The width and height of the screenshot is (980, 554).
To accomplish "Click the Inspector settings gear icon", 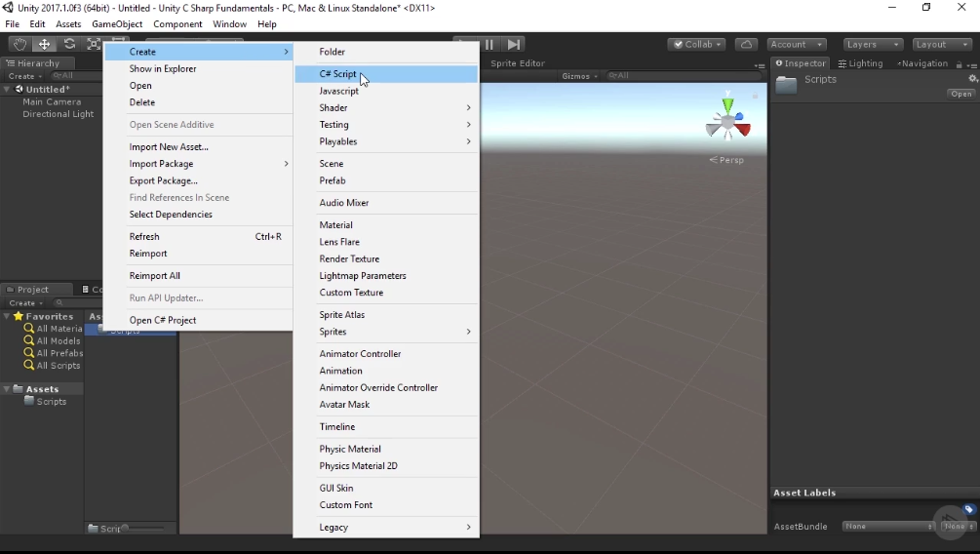I will [972, 79].
